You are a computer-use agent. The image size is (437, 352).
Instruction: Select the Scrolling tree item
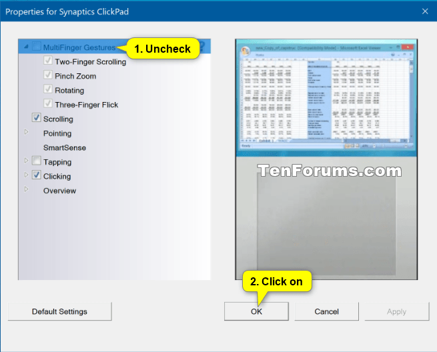point(58,119)
